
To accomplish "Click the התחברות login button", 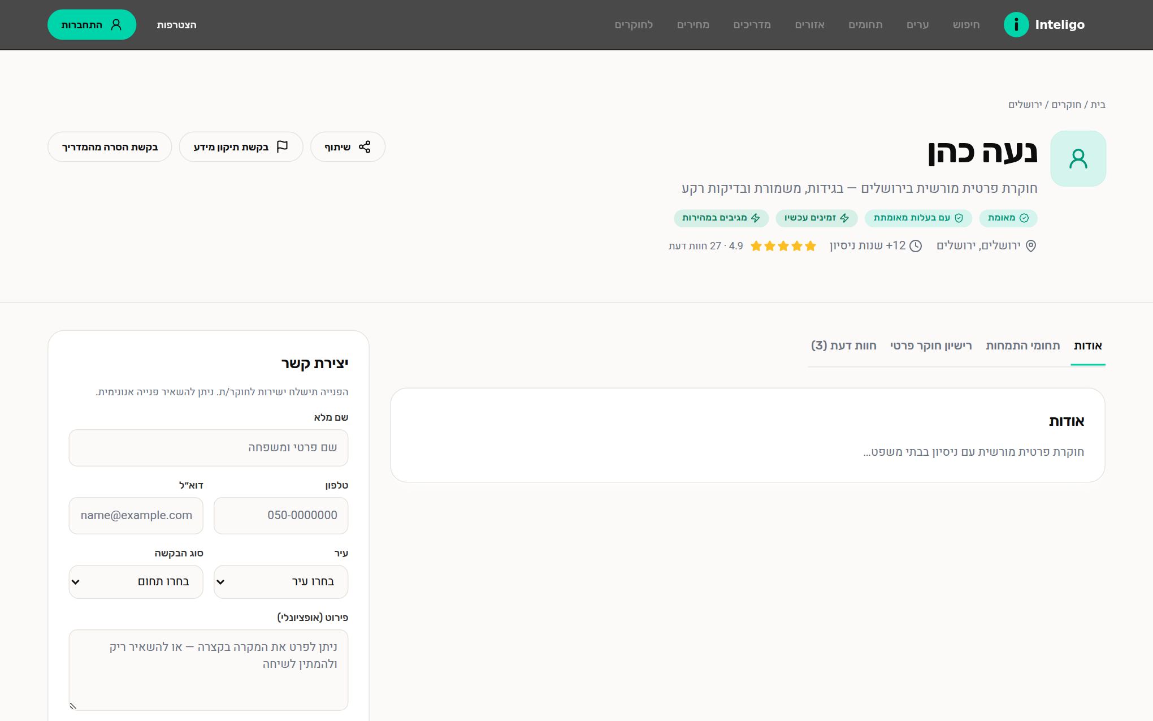I will pos(92,25).
